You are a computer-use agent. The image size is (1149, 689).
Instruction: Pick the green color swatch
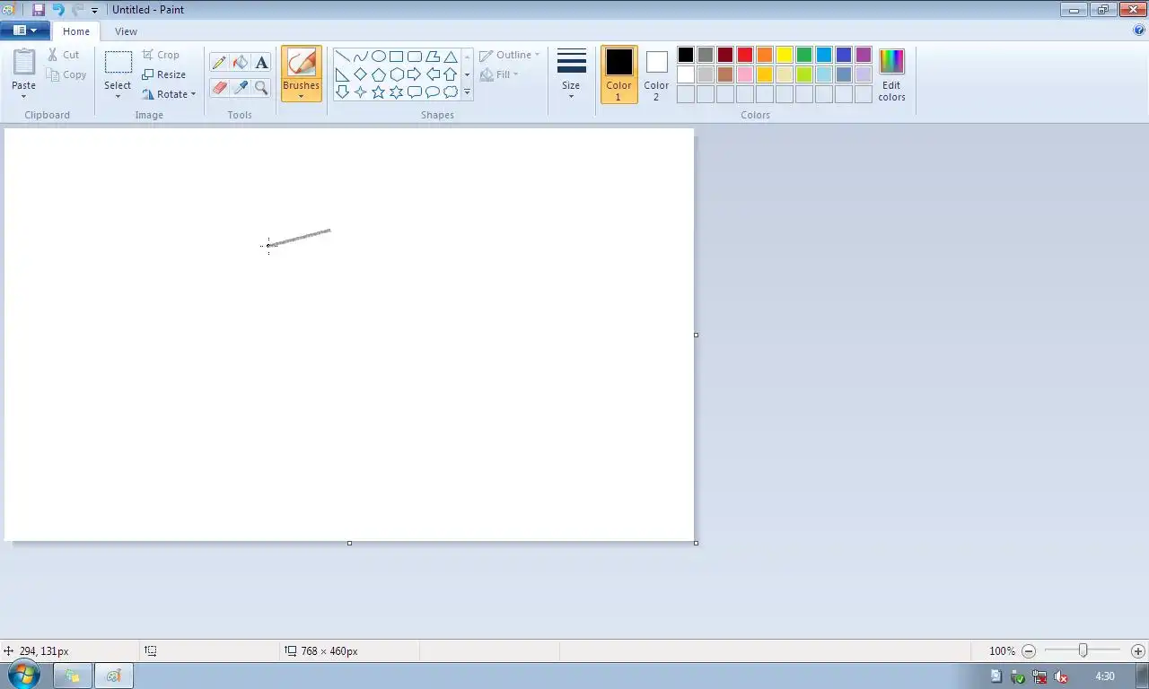click(804, 55)
